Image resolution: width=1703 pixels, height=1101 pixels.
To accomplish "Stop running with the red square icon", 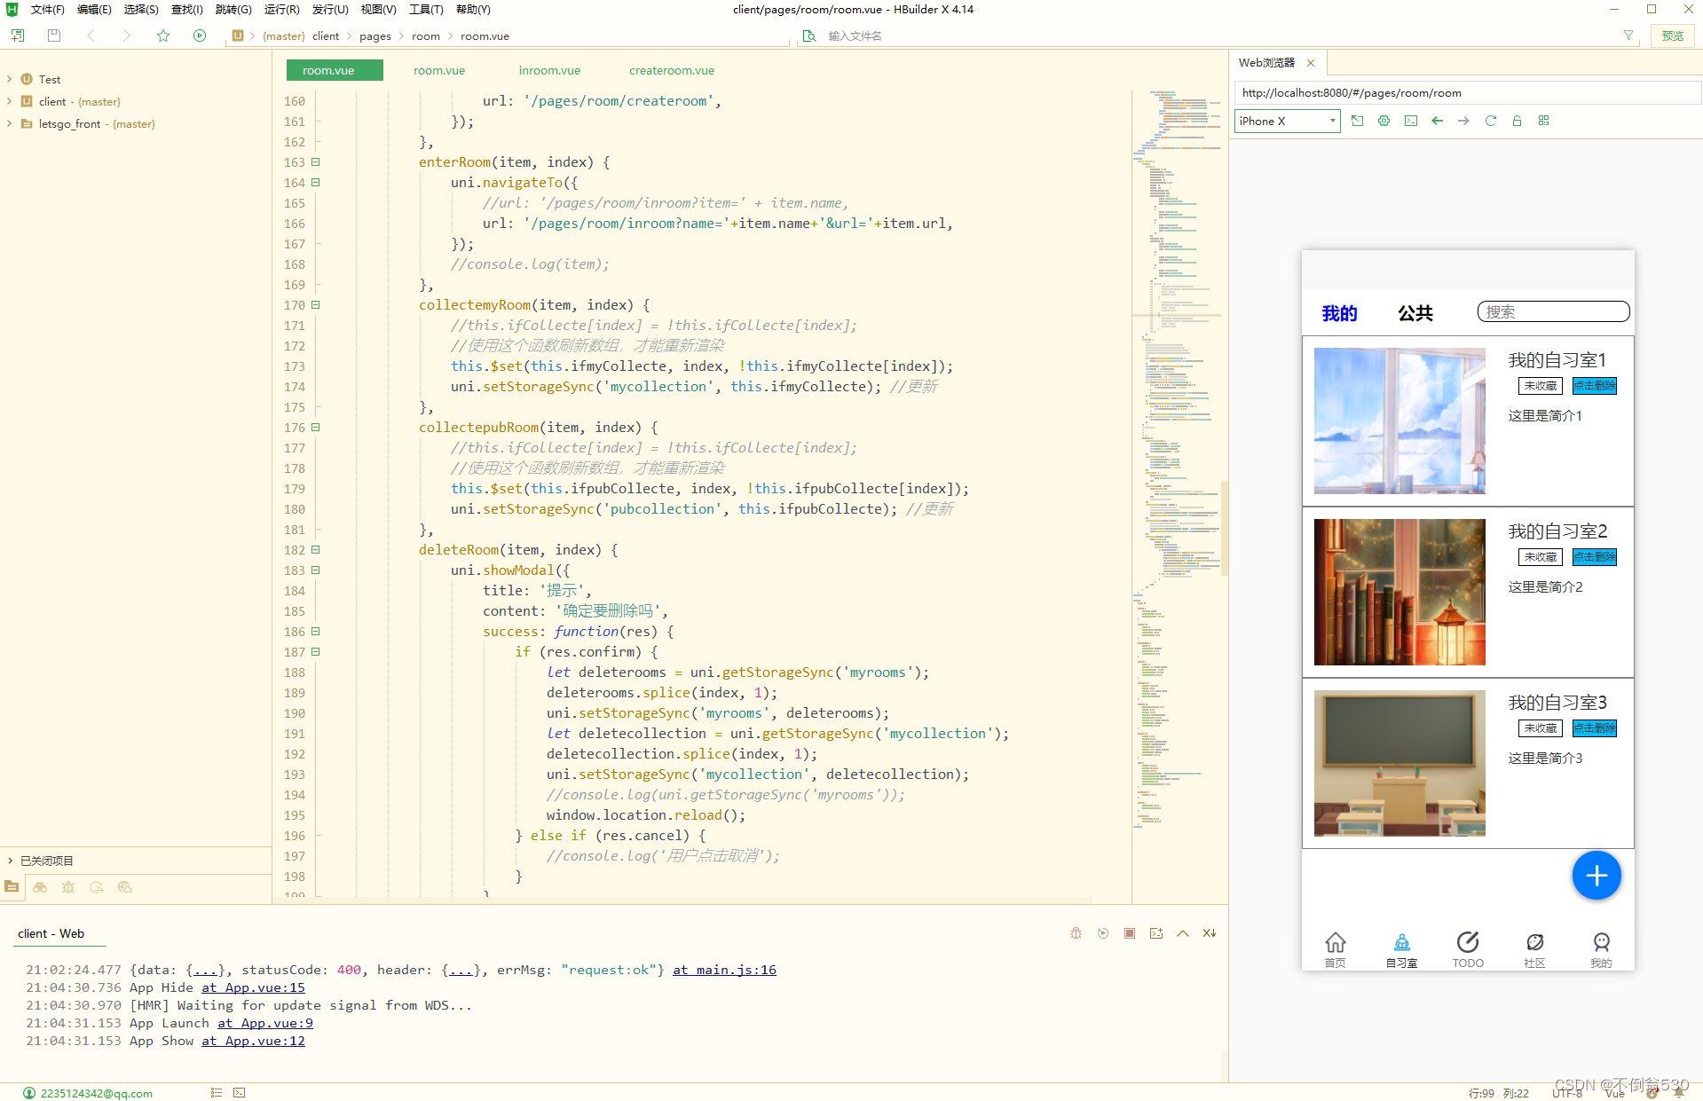I will pyautogui.click(x=1130, y=933).
